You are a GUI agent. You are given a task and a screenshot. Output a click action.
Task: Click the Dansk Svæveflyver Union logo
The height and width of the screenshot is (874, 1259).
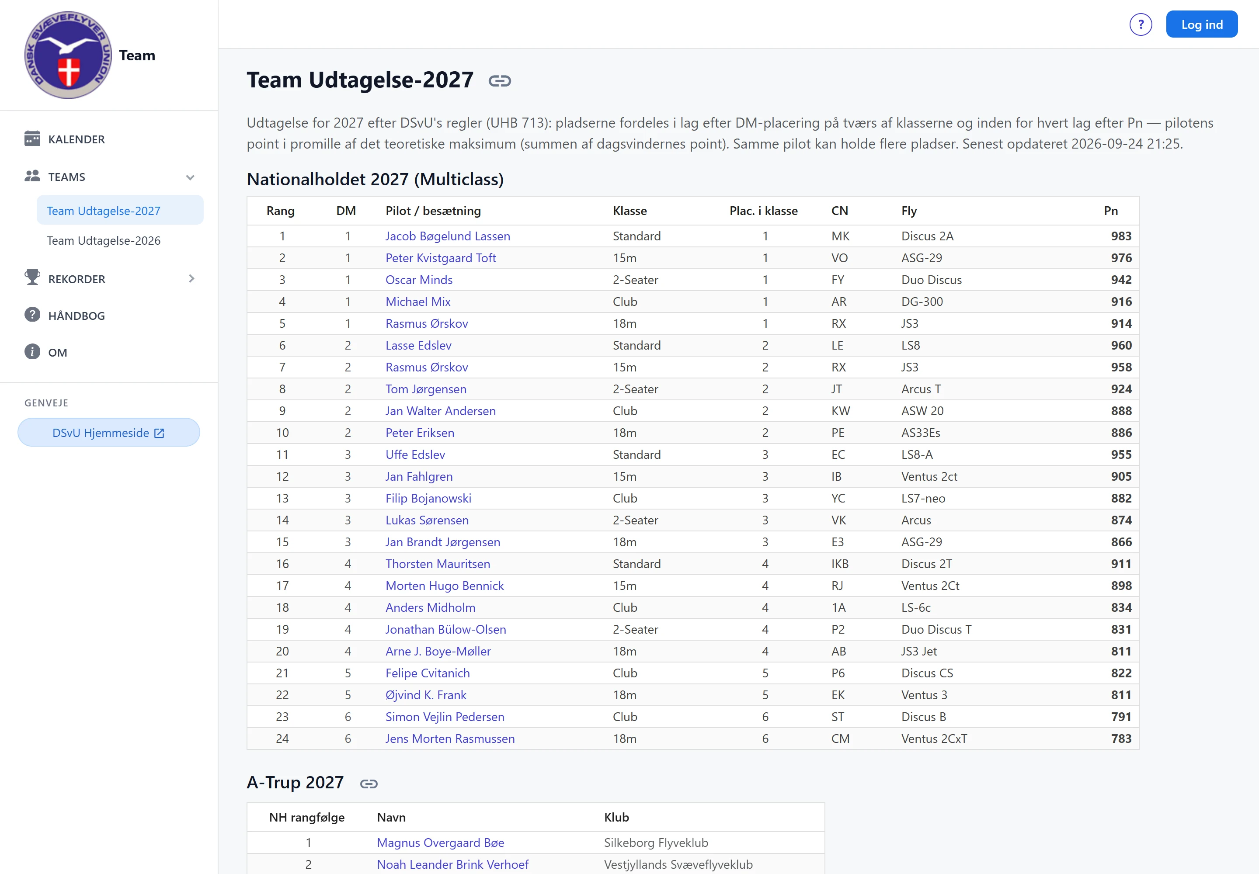tap(68, 55)
